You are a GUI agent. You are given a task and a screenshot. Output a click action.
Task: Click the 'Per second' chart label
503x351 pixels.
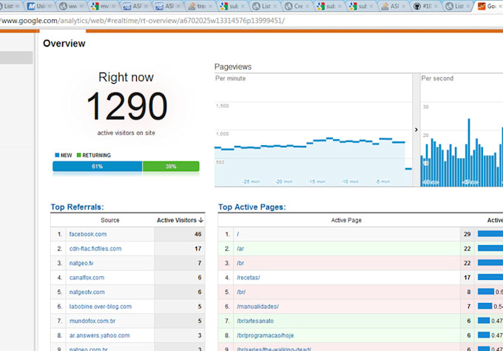tap(437, 78)
